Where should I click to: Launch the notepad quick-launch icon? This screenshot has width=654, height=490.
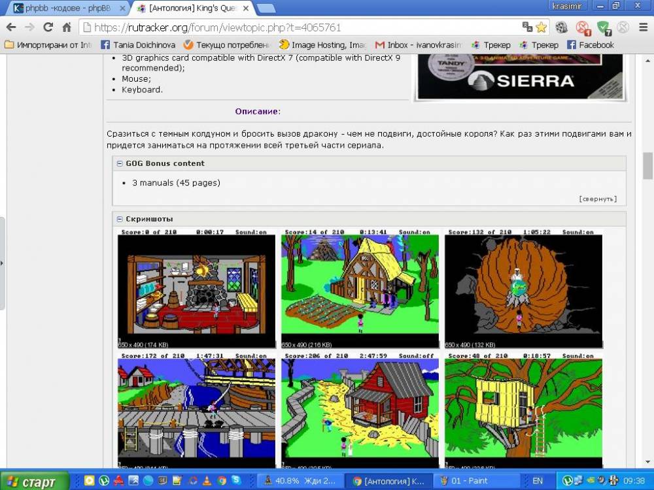pyautogui.click(x=177, y=480)
